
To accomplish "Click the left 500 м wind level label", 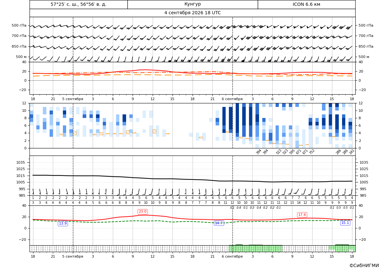I will coord(21,57).
